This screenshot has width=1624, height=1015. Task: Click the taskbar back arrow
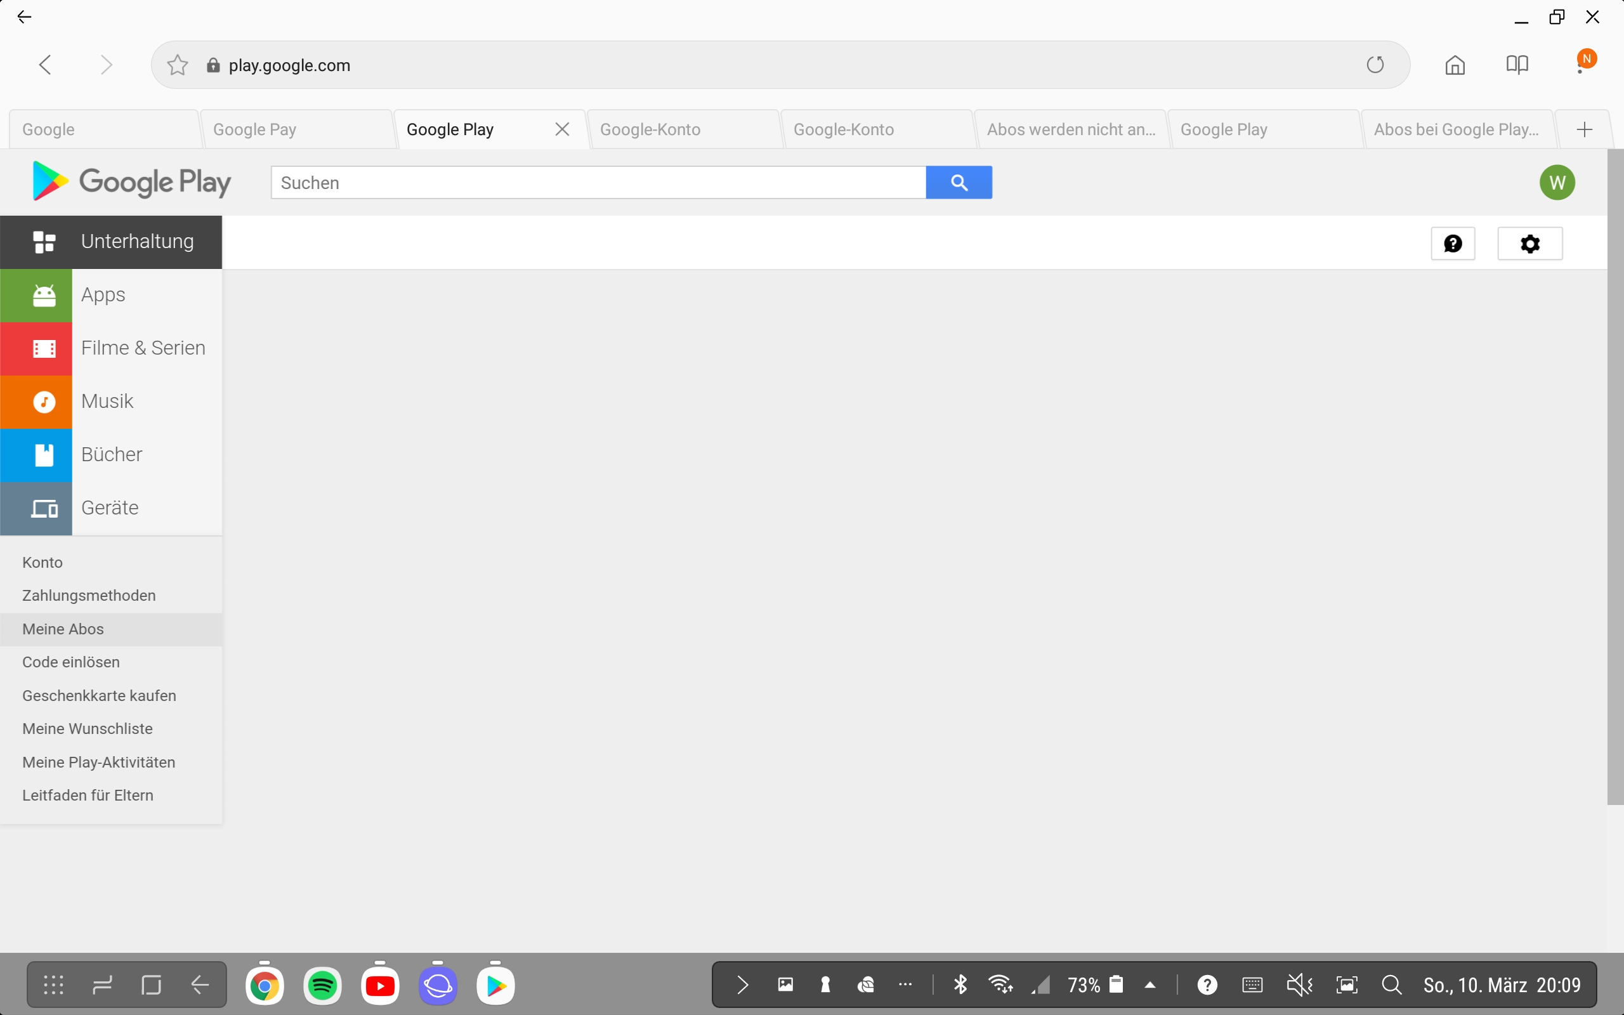pos(200,985)
